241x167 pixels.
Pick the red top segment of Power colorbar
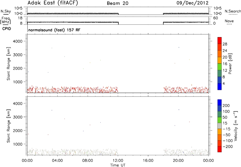pyautogui.click(x=220, y=40)
